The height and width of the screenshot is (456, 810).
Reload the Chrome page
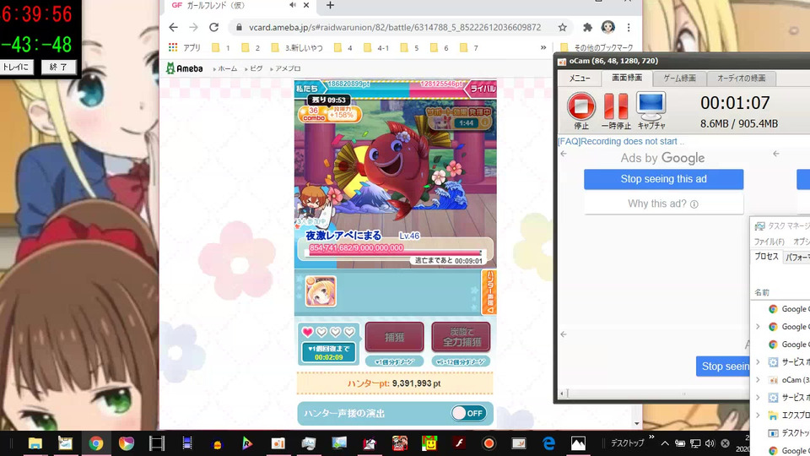point(213,27)
